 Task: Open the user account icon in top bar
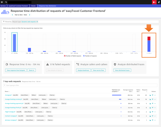[159, 2]
